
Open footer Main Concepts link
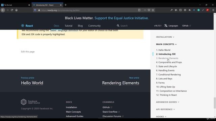73,112
